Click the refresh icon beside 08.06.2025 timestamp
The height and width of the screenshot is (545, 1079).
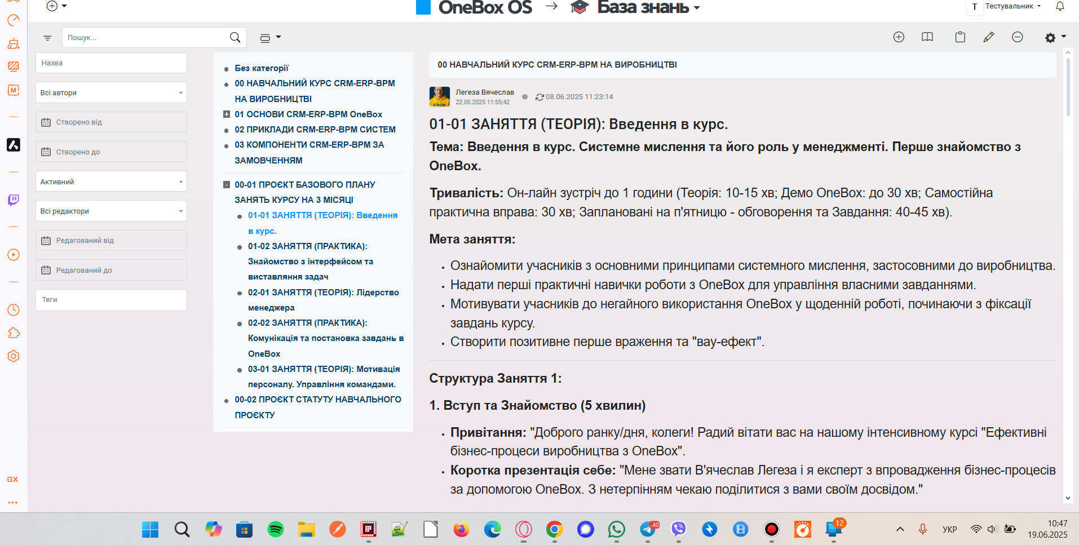[539, 97]
